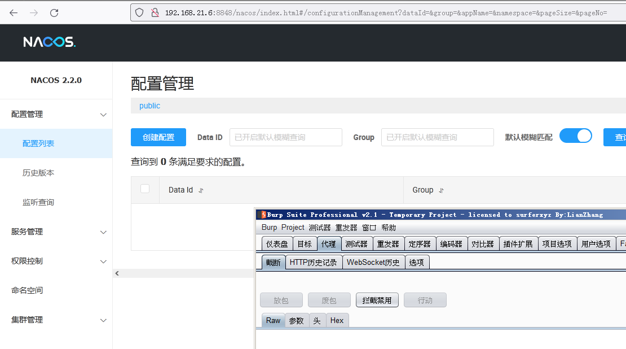Select the 参数 message view tab

[297, 321]
